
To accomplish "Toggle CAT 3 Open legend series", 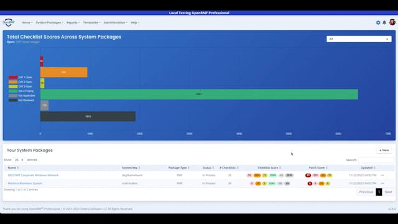I will (x=21, y=86).
